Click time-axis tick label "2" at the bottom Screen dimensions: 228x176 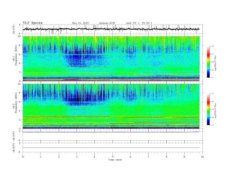pos(59,157)
